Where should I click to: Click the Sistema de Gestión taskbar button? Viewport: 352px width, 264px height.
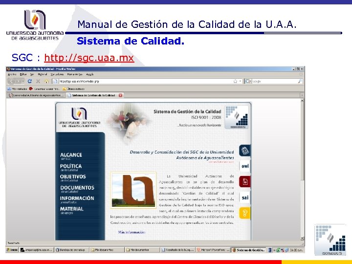click(249, 250)
